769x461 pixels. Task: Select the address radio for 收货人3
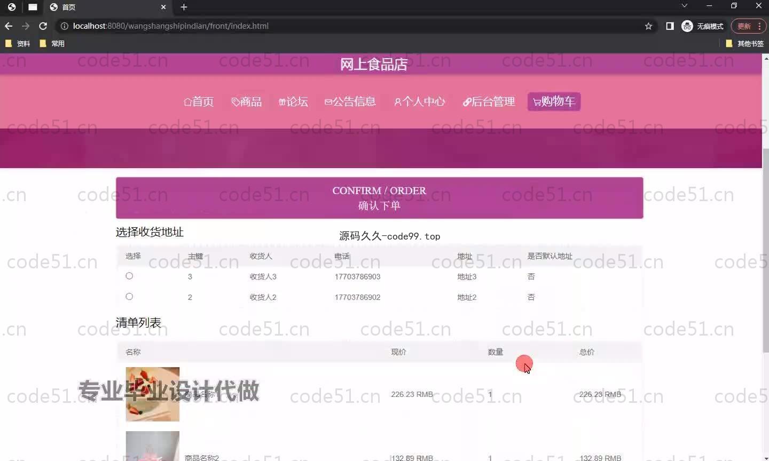(x=129, y=276)
